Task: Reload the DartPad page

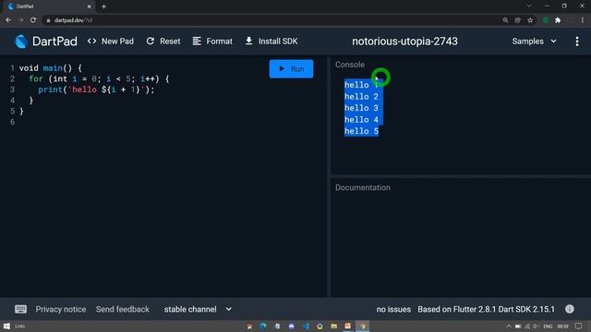Action: coord(33,20)
